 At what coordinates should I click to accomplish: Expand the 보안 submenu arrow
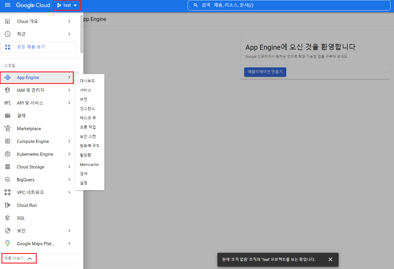(x=69, y=231)
